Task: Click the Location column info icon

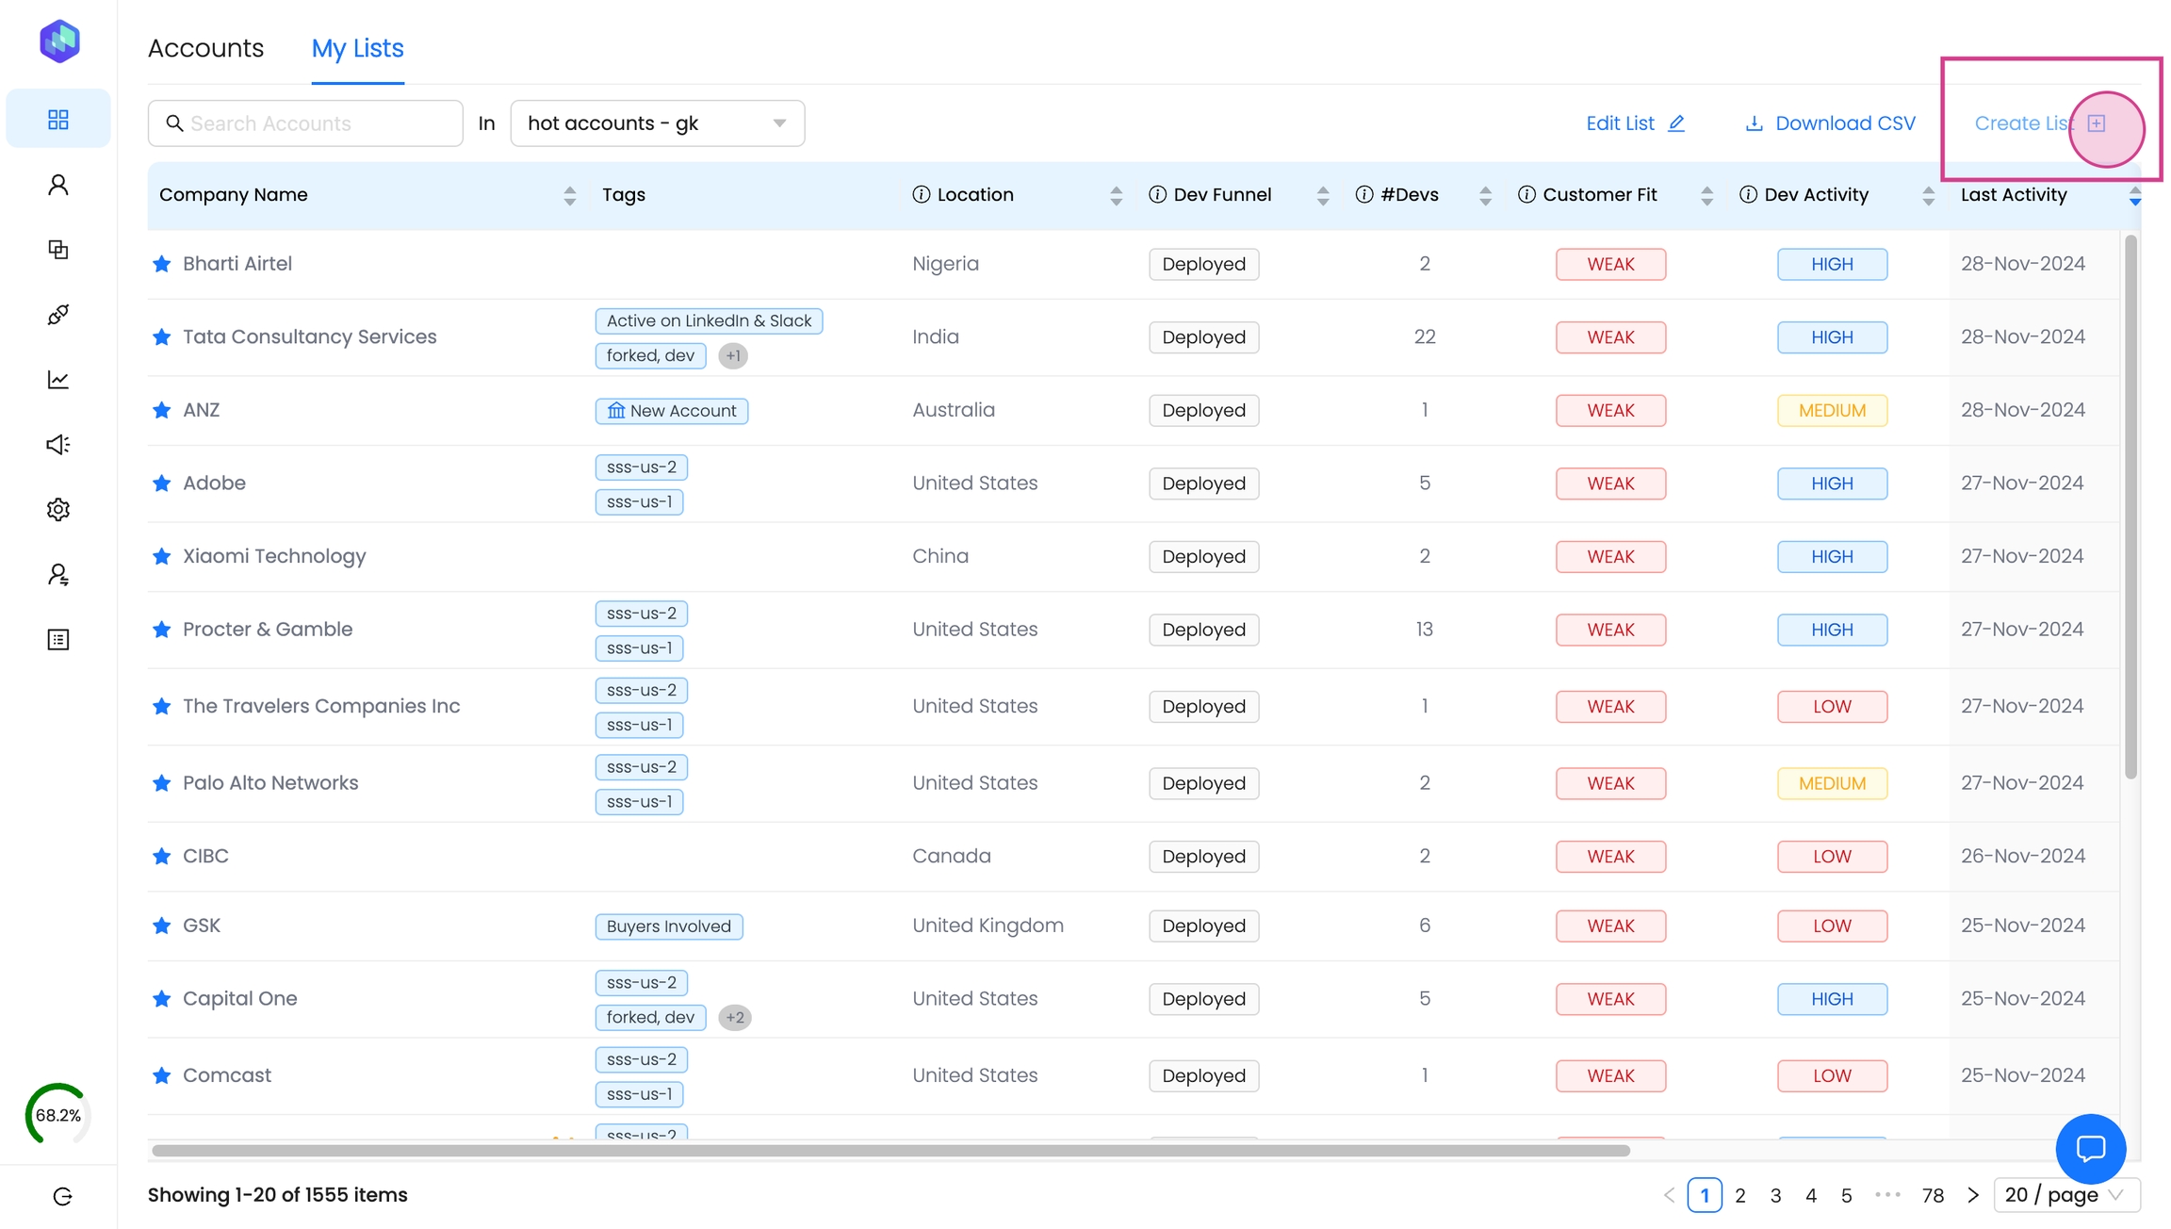Action: 921,195
